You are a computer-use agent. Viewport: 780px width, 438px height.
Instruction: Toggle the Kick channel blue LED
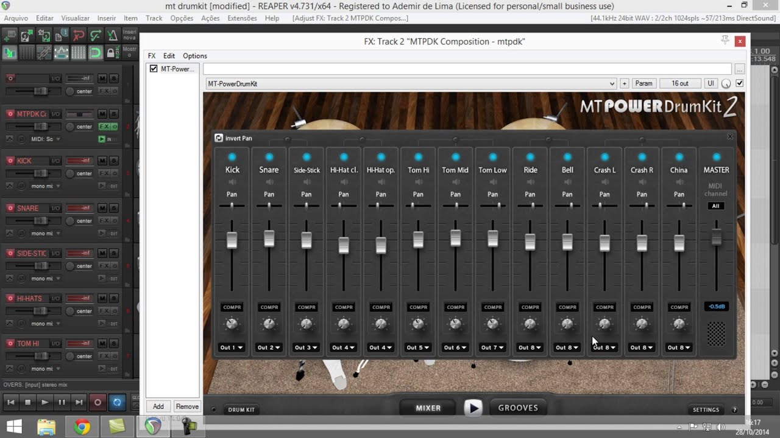pyautogui.click(x=232, y=157)
